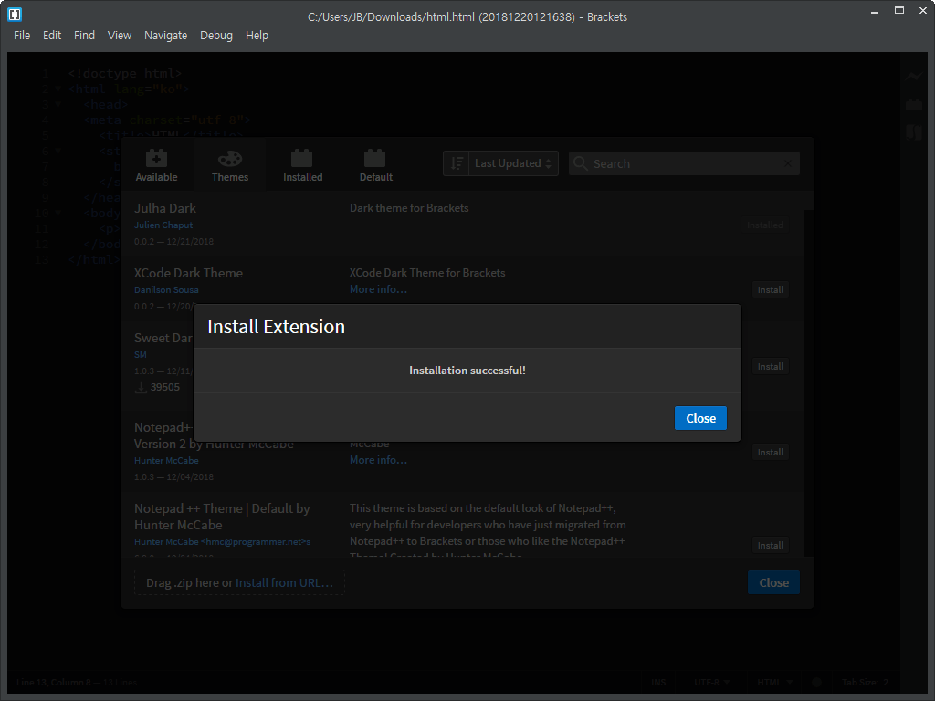935x701 pixels.
Task: Click the Brackets app icon in the title bar
Action: click(x=15, y=15)
